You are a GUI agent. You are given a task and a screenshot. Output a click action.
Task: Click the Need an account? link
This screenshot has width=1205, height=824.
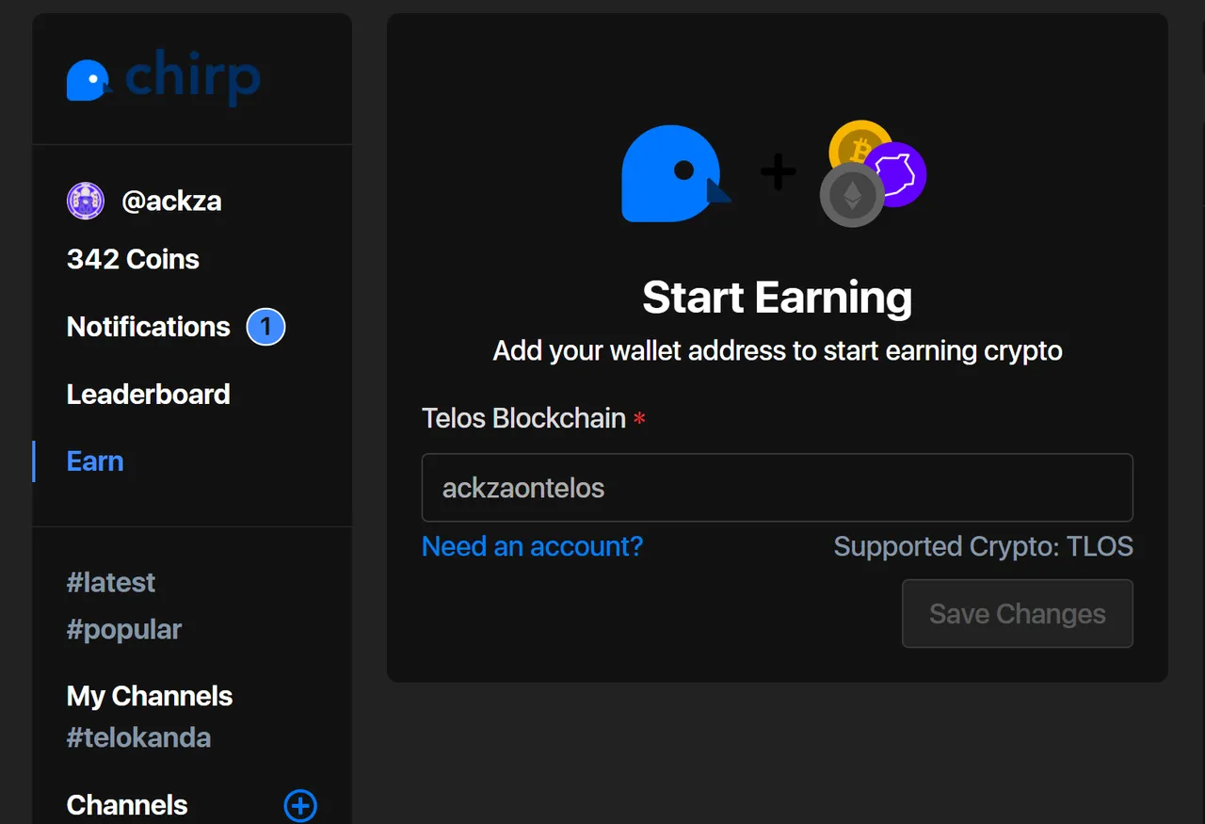click(532, 546)
